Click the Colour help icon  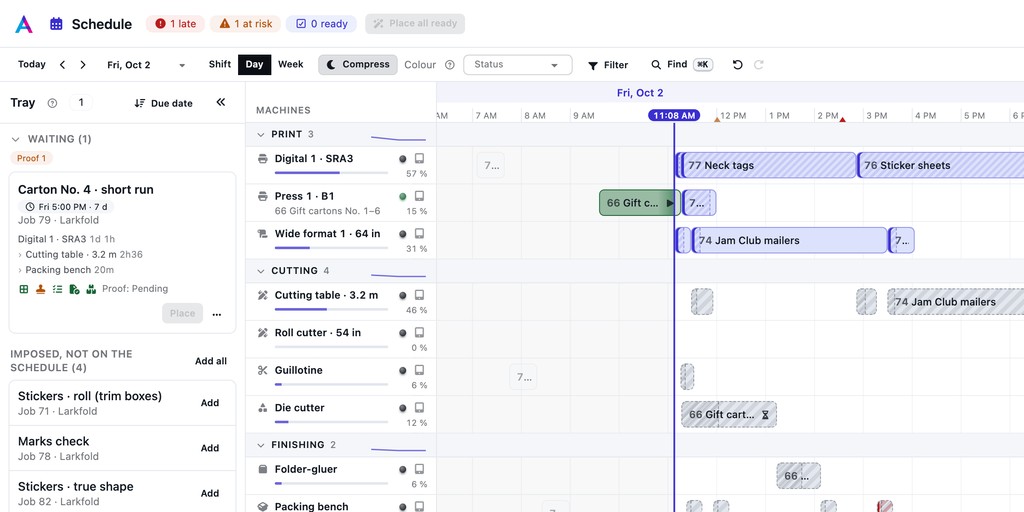tap(450, 65)
